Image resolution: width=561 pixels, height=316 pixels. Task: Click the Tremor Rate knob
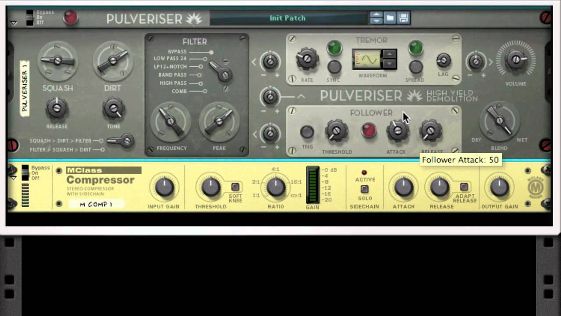pyautogui.click(x=307, y=59)
